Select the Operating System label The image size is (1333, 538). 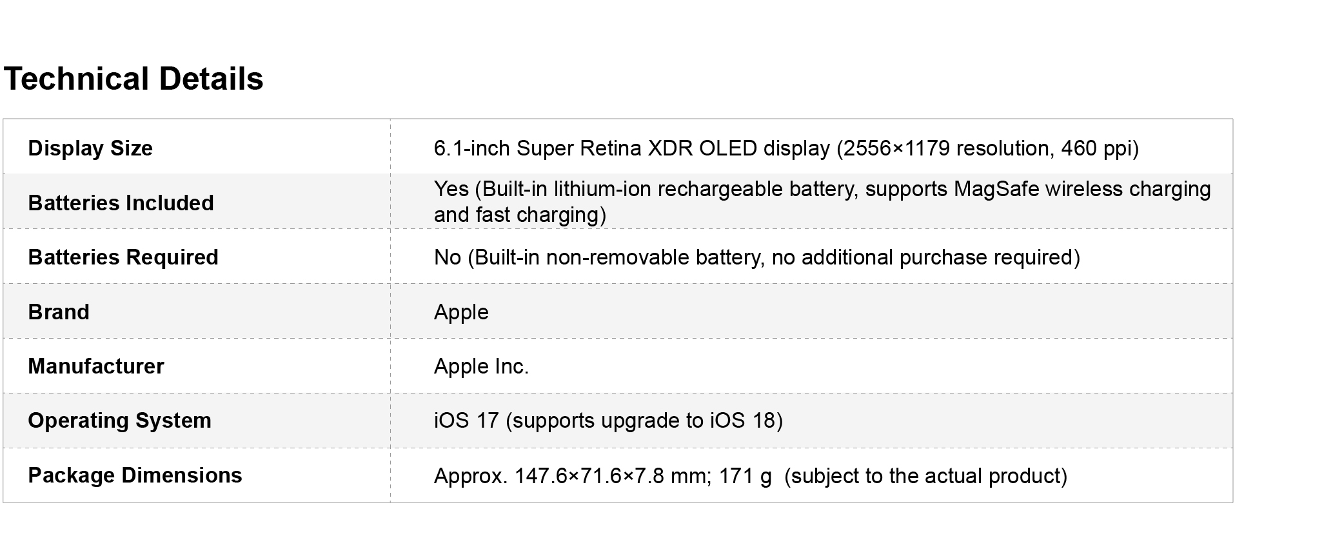(119, 421)
